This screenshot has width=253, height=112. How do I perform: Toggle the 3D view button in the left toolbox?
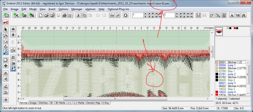point(13,63)
